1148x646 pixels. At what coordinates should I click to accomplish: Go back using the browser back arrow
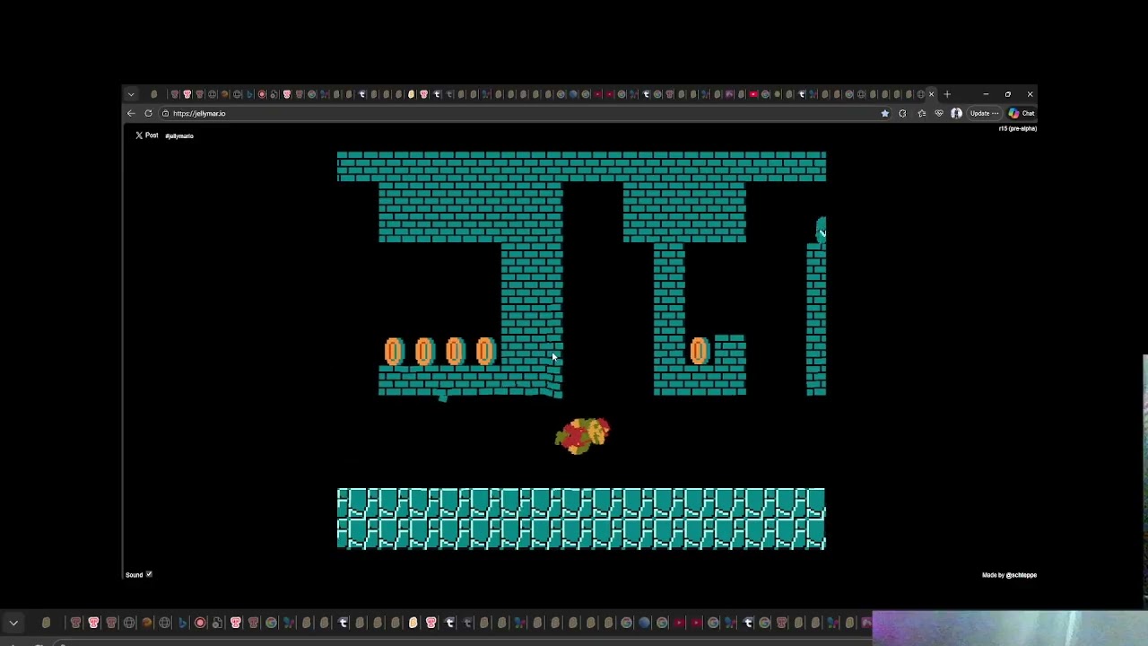(131, 113)
